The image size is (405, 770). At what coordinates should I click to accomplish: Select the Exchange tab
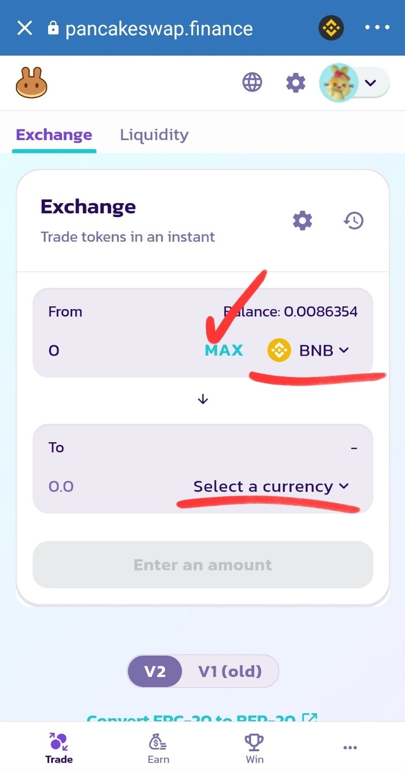click(54, 135)
